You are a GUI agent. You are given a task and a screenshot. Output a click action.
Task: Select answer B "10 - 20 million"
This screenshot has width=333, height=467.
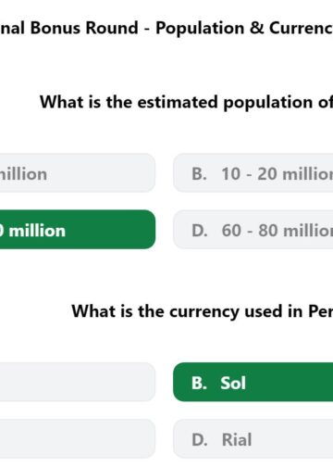coord(253,173)
